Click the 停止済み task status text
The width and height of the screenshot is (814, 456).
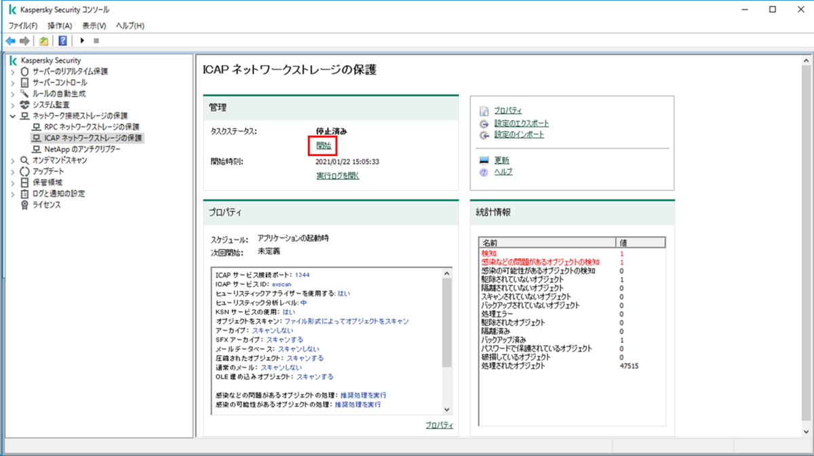(x=332, y=132)
